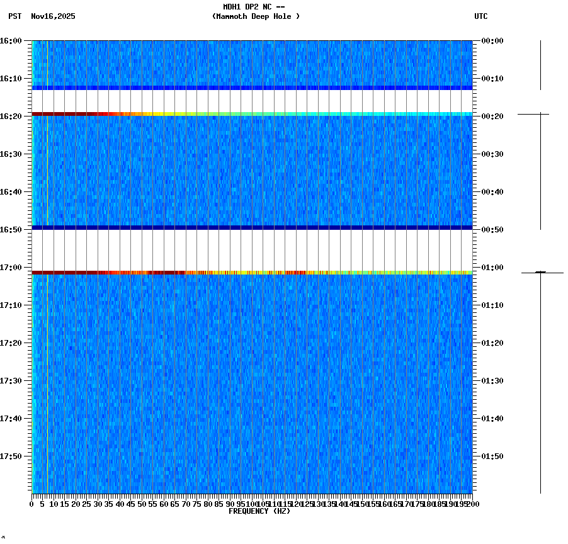The image size is (568, 544).
Task: Select the 17:00 time label
Action: point(14,266)
